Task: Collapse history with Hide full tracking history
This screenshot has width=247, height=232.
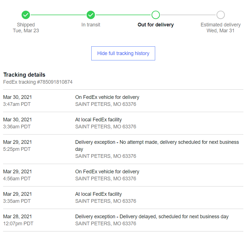Action: [x=123, y=53]
